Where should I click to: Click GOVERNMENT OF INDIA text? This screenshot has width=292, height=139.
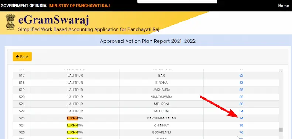24,6
